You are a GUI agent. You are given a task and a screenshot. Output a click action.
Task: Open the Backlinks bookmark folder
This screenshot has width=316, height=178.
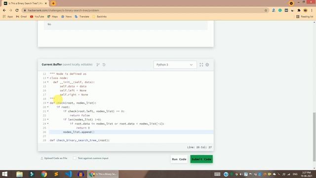99,16
